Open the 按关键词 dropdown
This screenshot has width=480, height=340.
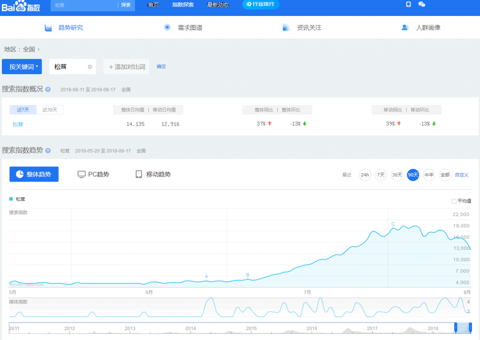point(22,67)
